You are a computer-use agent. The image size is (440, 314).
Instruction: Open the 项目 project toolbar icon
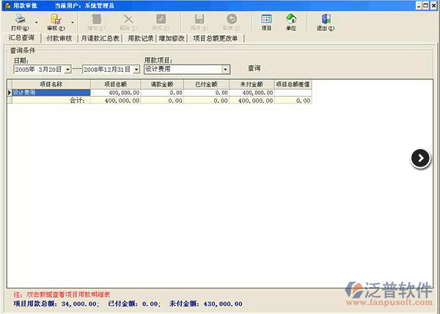tap(266, 19)
